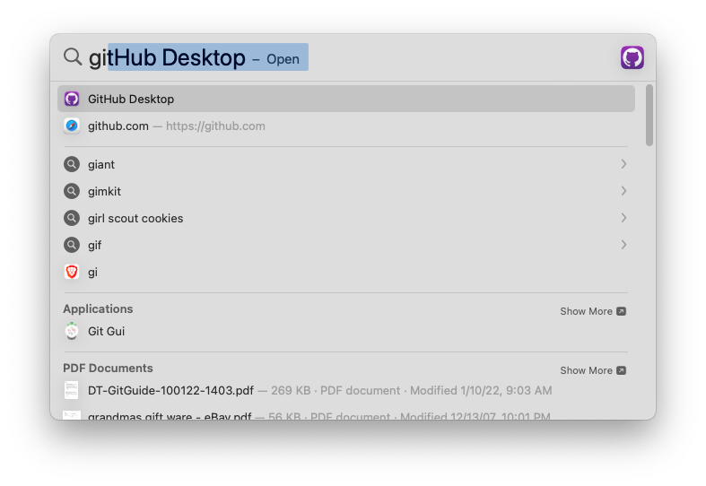Open the Git Gui application result

pos(345,331)
